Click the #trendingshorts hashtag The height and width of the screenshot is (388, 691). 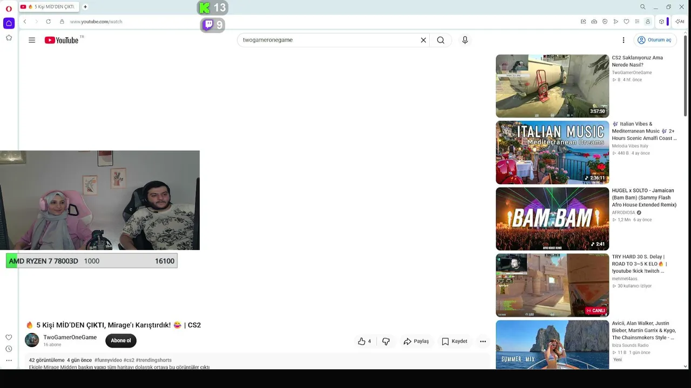pyautogui.click(x=154, y=360)
